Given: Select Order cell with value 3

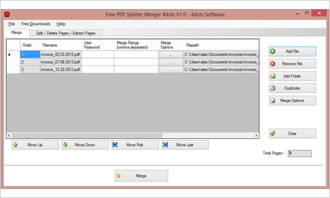Looking at the screenshot, I should (30, 70).
